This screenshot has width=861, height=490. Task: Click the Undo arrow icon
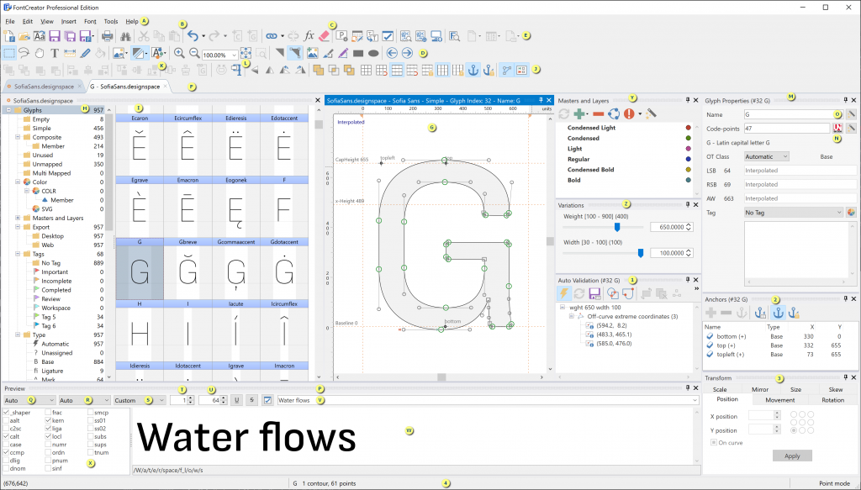point(193,36)
